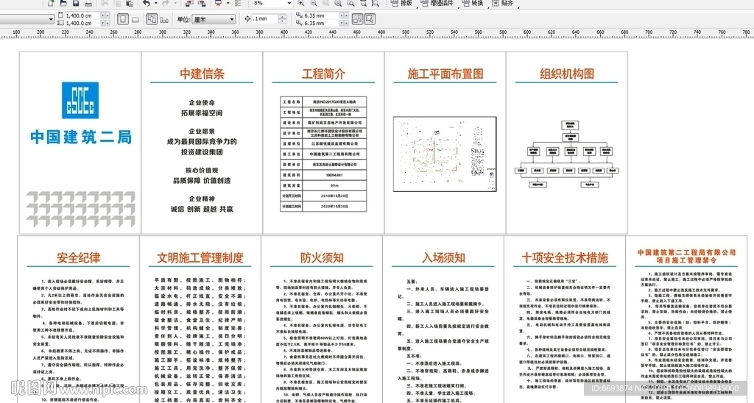Click the duplicate X offset stepper arrows

coord(345,16)
